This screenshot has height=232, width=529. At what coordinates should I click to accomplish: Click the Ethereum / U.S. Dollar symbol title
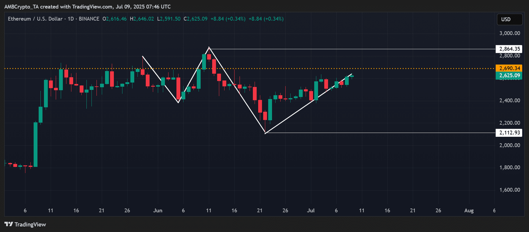click(35, 19)
